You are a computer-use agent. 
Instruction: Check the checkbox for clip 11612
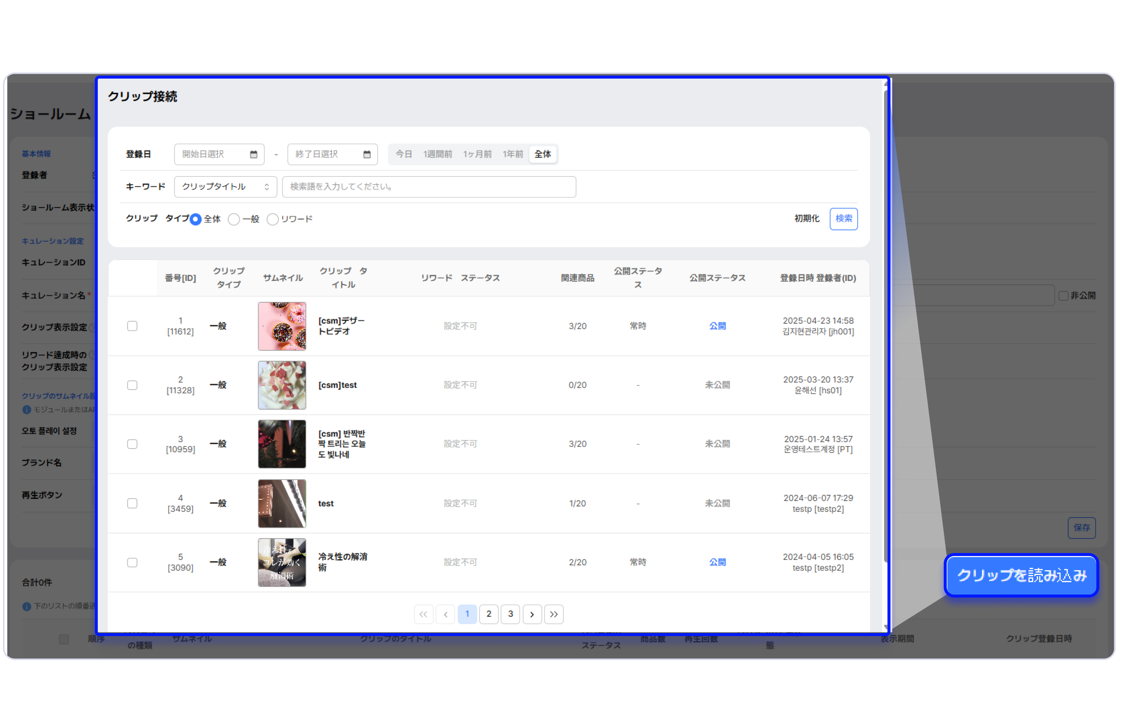pyautogui.click(x=132, y=326)
